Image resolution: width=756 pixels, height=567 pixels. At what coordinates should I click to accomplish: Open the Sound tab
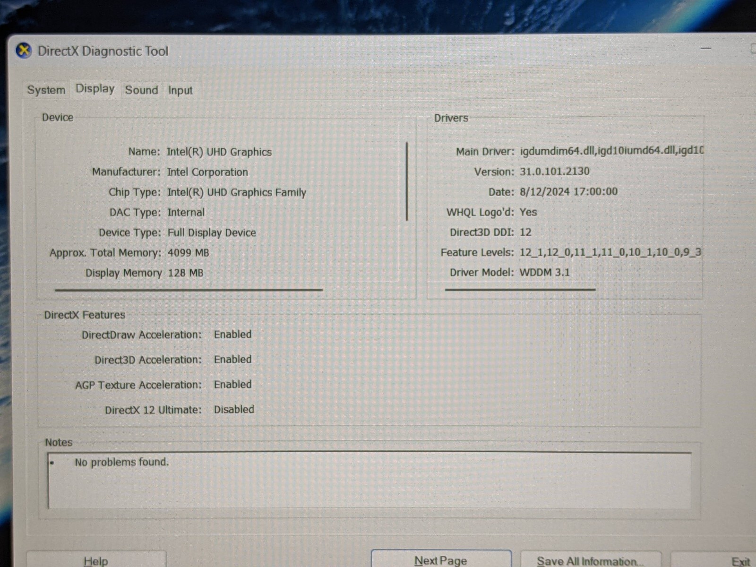coord(141,90)
